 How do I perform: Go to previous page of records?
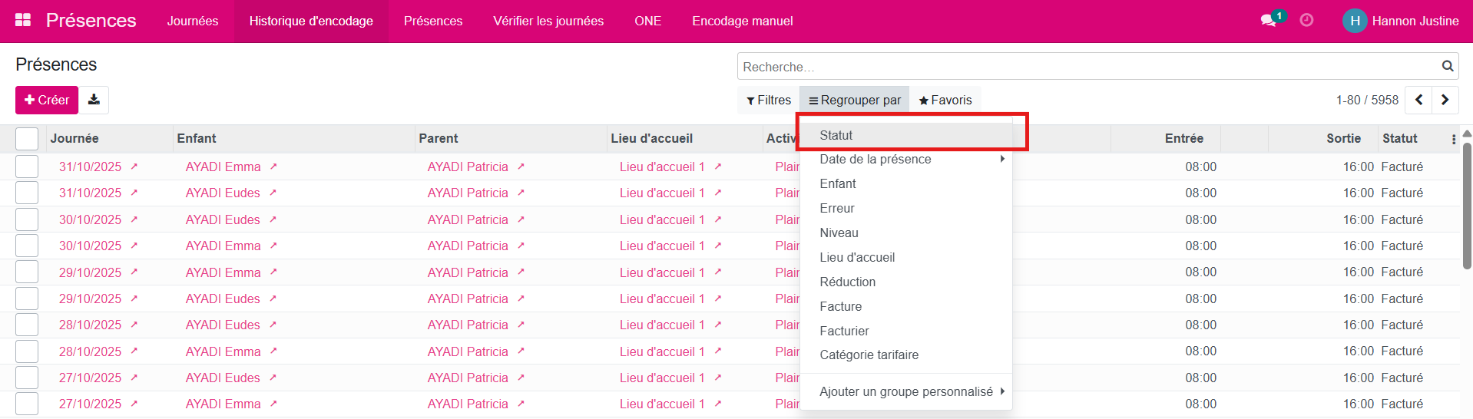pyautogui.click(x=1418, y=100)
